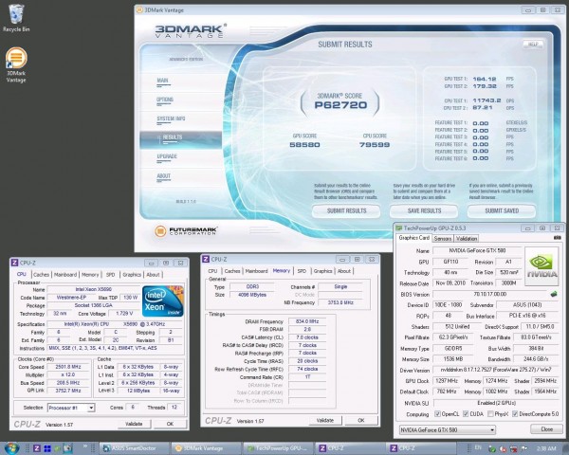Viewport: 569px width, 455px height.
Task: Select RESULTS in the 3DMark sidebar
Action: [181, 139]
